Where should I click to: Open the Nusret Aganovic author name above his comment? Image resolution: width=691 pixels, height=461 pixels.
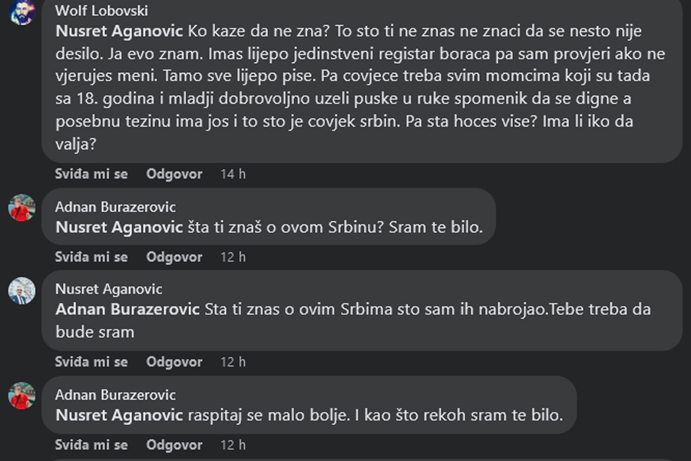pos(109,289)
